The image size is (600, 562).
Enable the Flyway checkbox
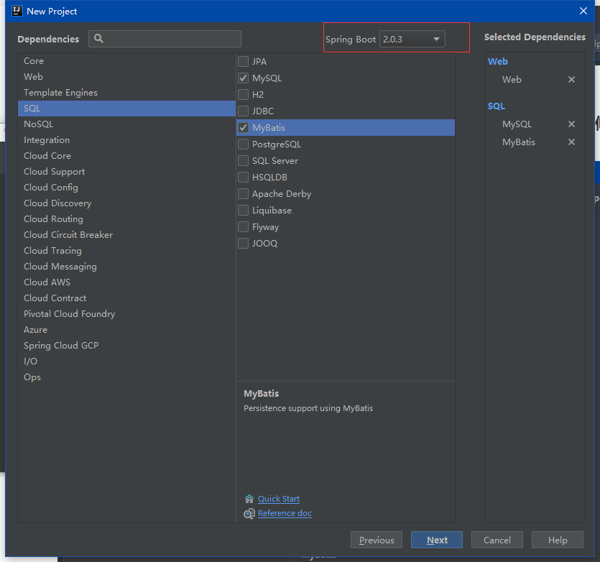coord(244,226)
